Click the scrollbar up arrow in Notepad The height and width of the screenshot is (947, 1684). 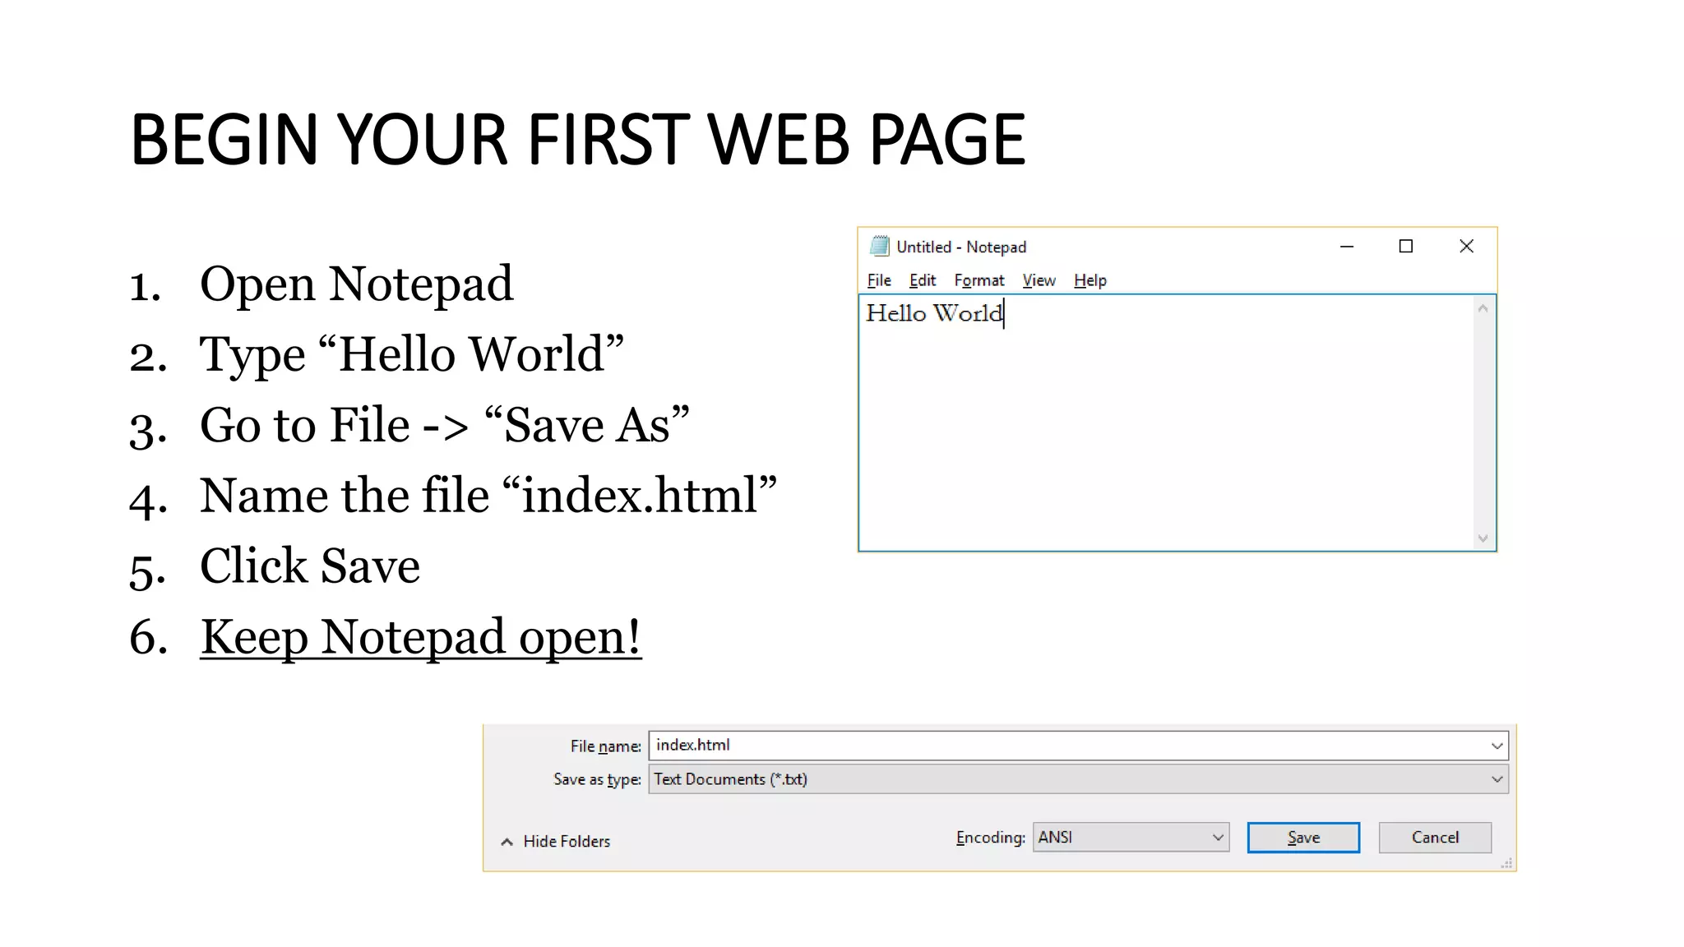click(x=1483, y=309)
